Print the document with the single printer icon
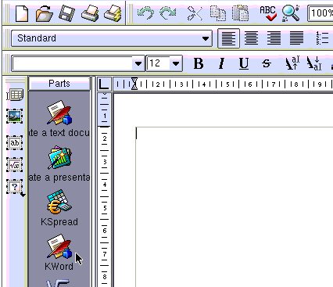This screenshot has height=287, width=333. 90,13
